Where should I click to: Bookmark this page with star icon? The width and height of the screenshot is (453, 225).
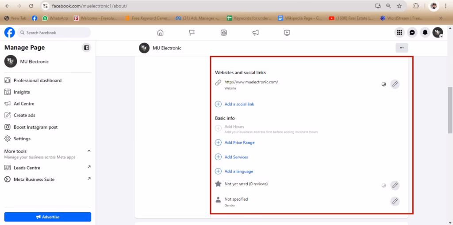[399, 6]
